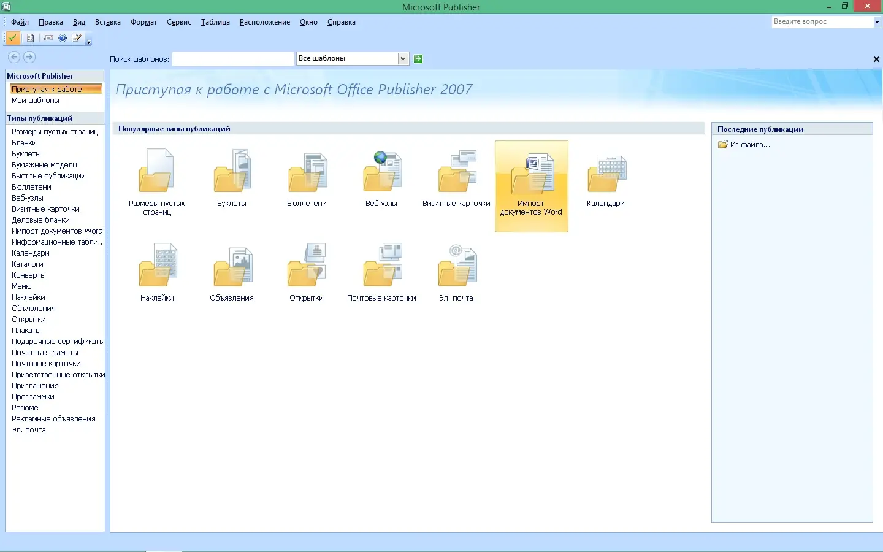Select Веб-узлы in the sidebar list
The width and height of the screenshot is (883, 552).
coord(28,198)
